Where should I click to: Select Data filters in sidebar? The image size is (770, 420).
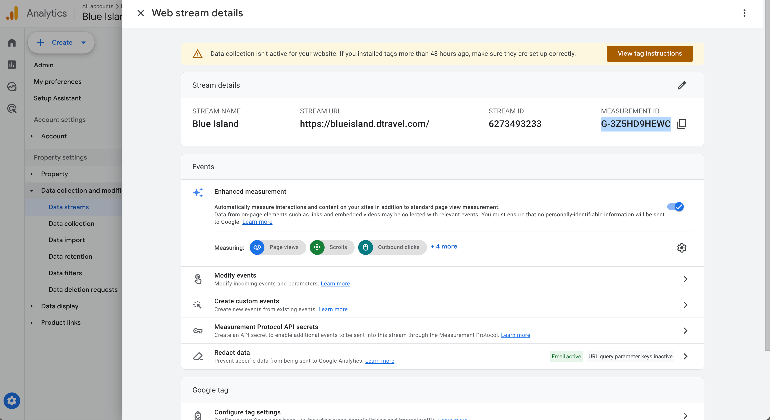65,273
